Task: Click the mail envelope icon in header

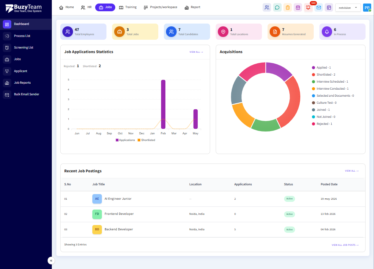Action: point(319,8)
